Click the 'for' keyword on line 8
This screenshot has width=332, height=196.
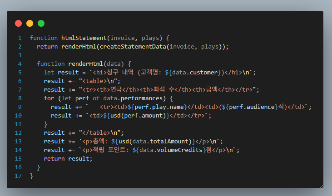tap(49, 98)
